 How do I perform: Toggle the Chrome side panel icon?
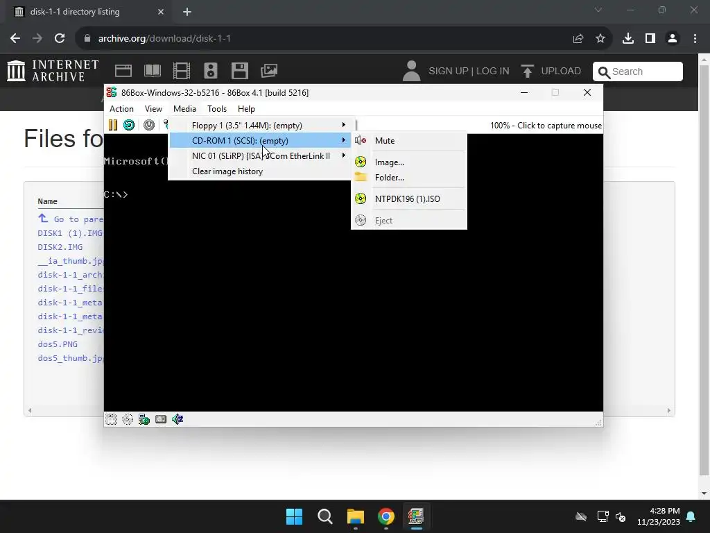pyautogui.click(x=650, y=39)
